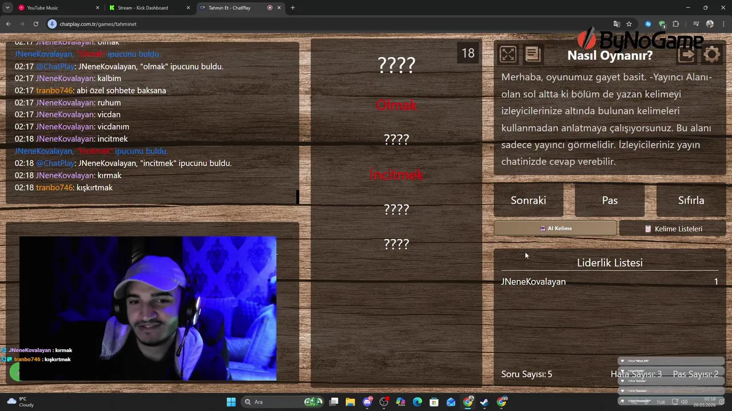The image size is (732, 411).
Task: Click JNeneKovalayan in the Liderlik Listesi
Action: 534,281
